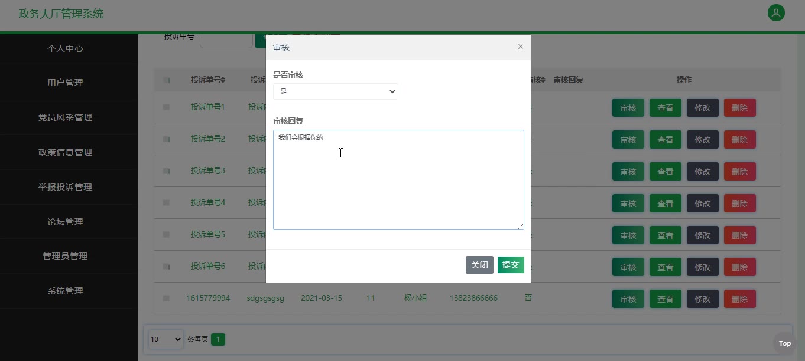
Task: Open 管理员管理 in the sidebar
Action: pos(65,256)
